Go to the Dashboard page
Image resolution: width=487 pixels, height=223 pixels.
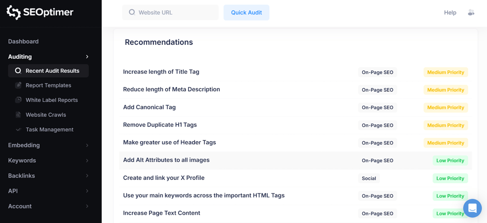(23, 41)
